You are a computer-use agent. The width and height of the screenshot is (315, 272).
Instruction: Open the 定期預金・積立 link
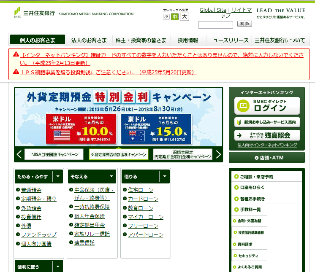coord(39,199)
